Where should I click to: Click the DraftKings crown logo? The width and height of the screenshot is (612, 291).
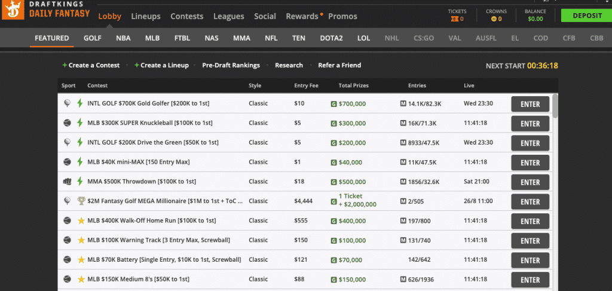click(x=11, y=10)
